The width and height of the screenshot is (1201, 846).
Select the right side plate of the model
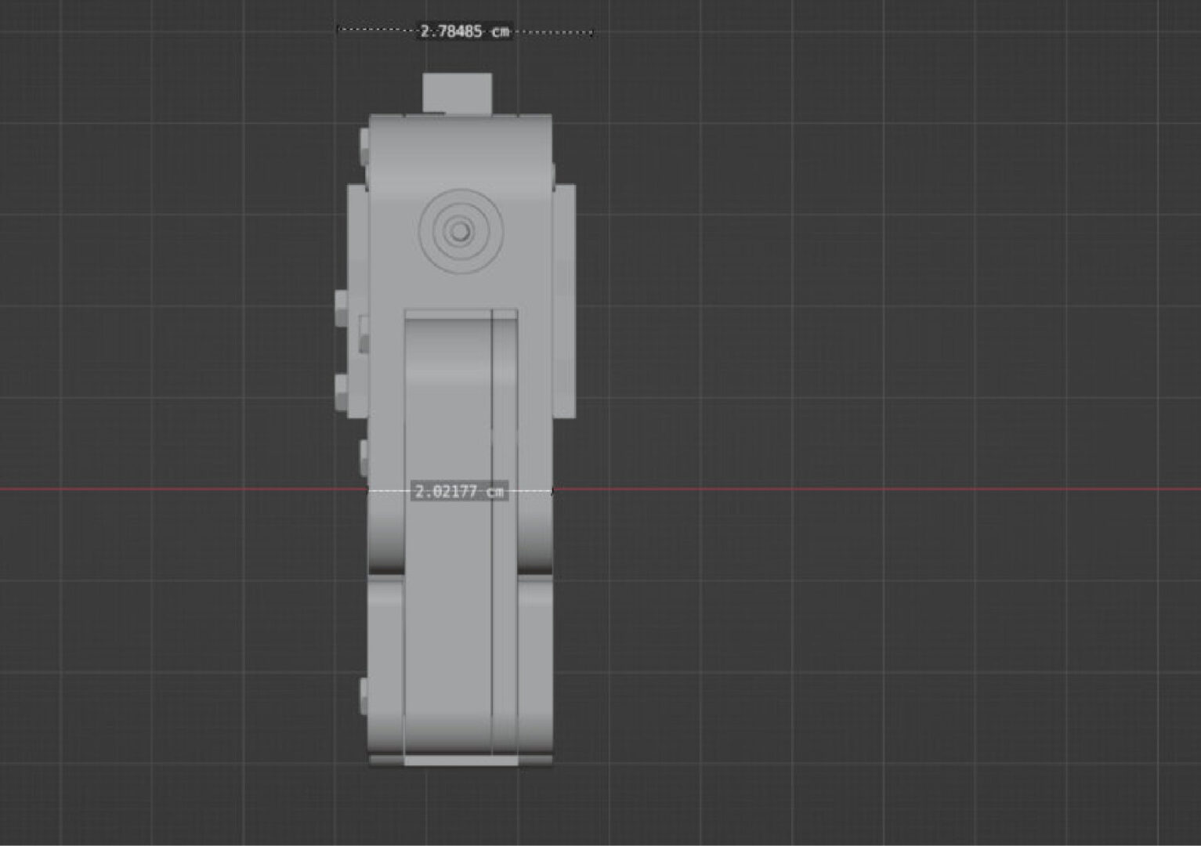click(564, 302)
